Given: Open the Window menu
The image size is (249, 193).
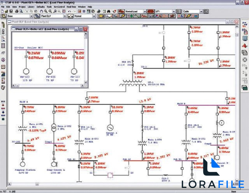Looking at the screenshot, I should [x=82, y=7].
